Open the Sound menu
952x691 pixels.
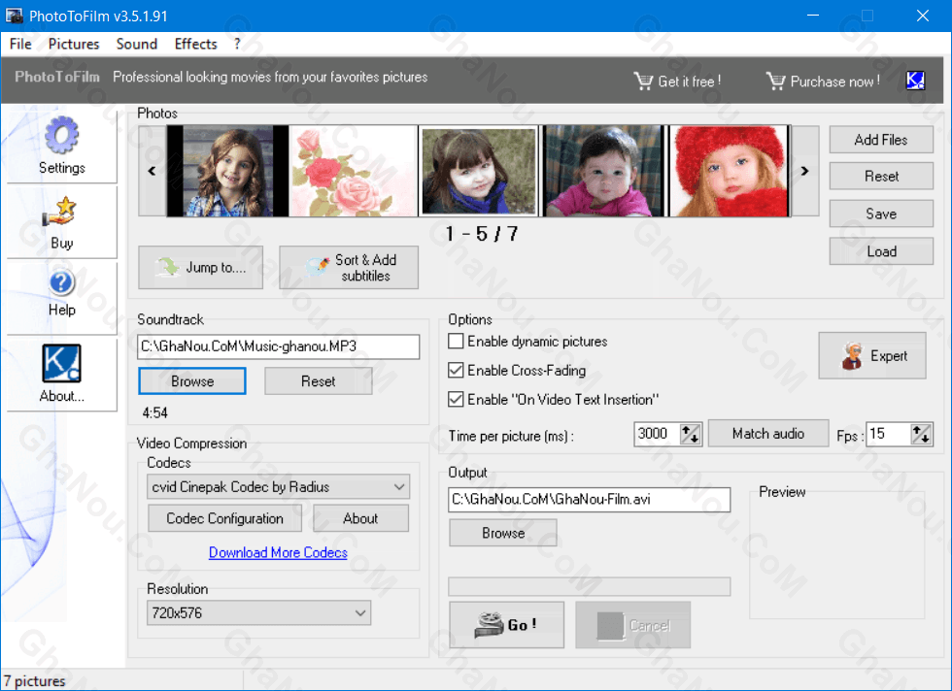(x=137, y=44)
